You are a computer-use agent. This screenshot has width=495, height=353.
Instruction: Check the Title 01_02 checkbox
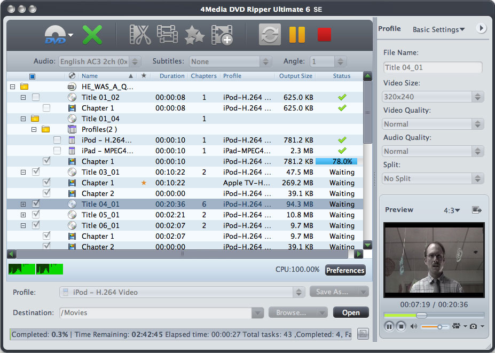[x=36, y=97]
